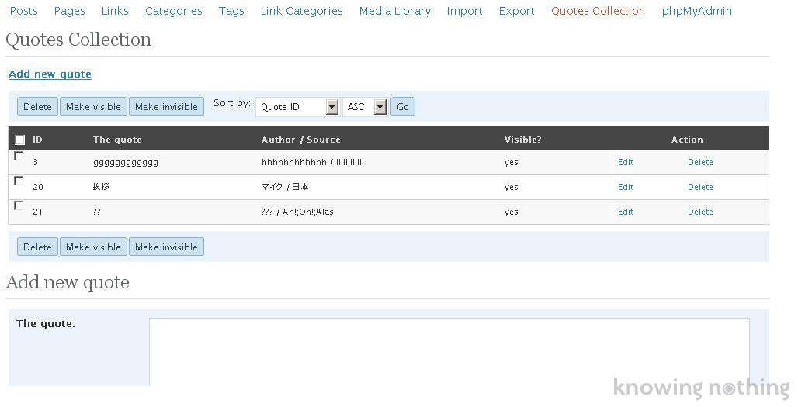Viewport: 798px width, 407px height.
Task: Click the '??? / Ah!;Oh!;Alas!' author cell
Action: [x=299, y=212]
